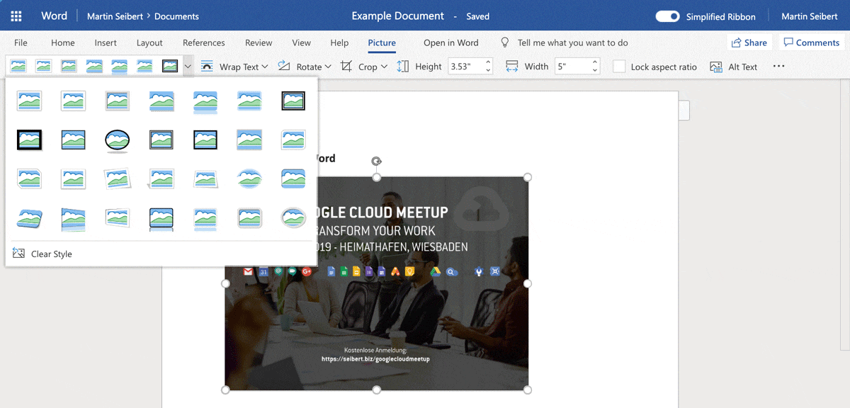Viewport: 850px width, 408px height.
Task: Toggle the Simplified Ribbon switch
Action: click(667, 16)
